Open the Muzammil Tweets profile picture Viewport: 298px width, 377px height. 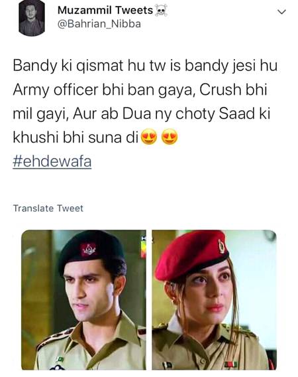click(32, 18)
